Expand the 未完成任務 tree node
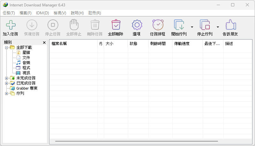Image resolution: width=255 pixels, height=146 pixels. (6, 78)
